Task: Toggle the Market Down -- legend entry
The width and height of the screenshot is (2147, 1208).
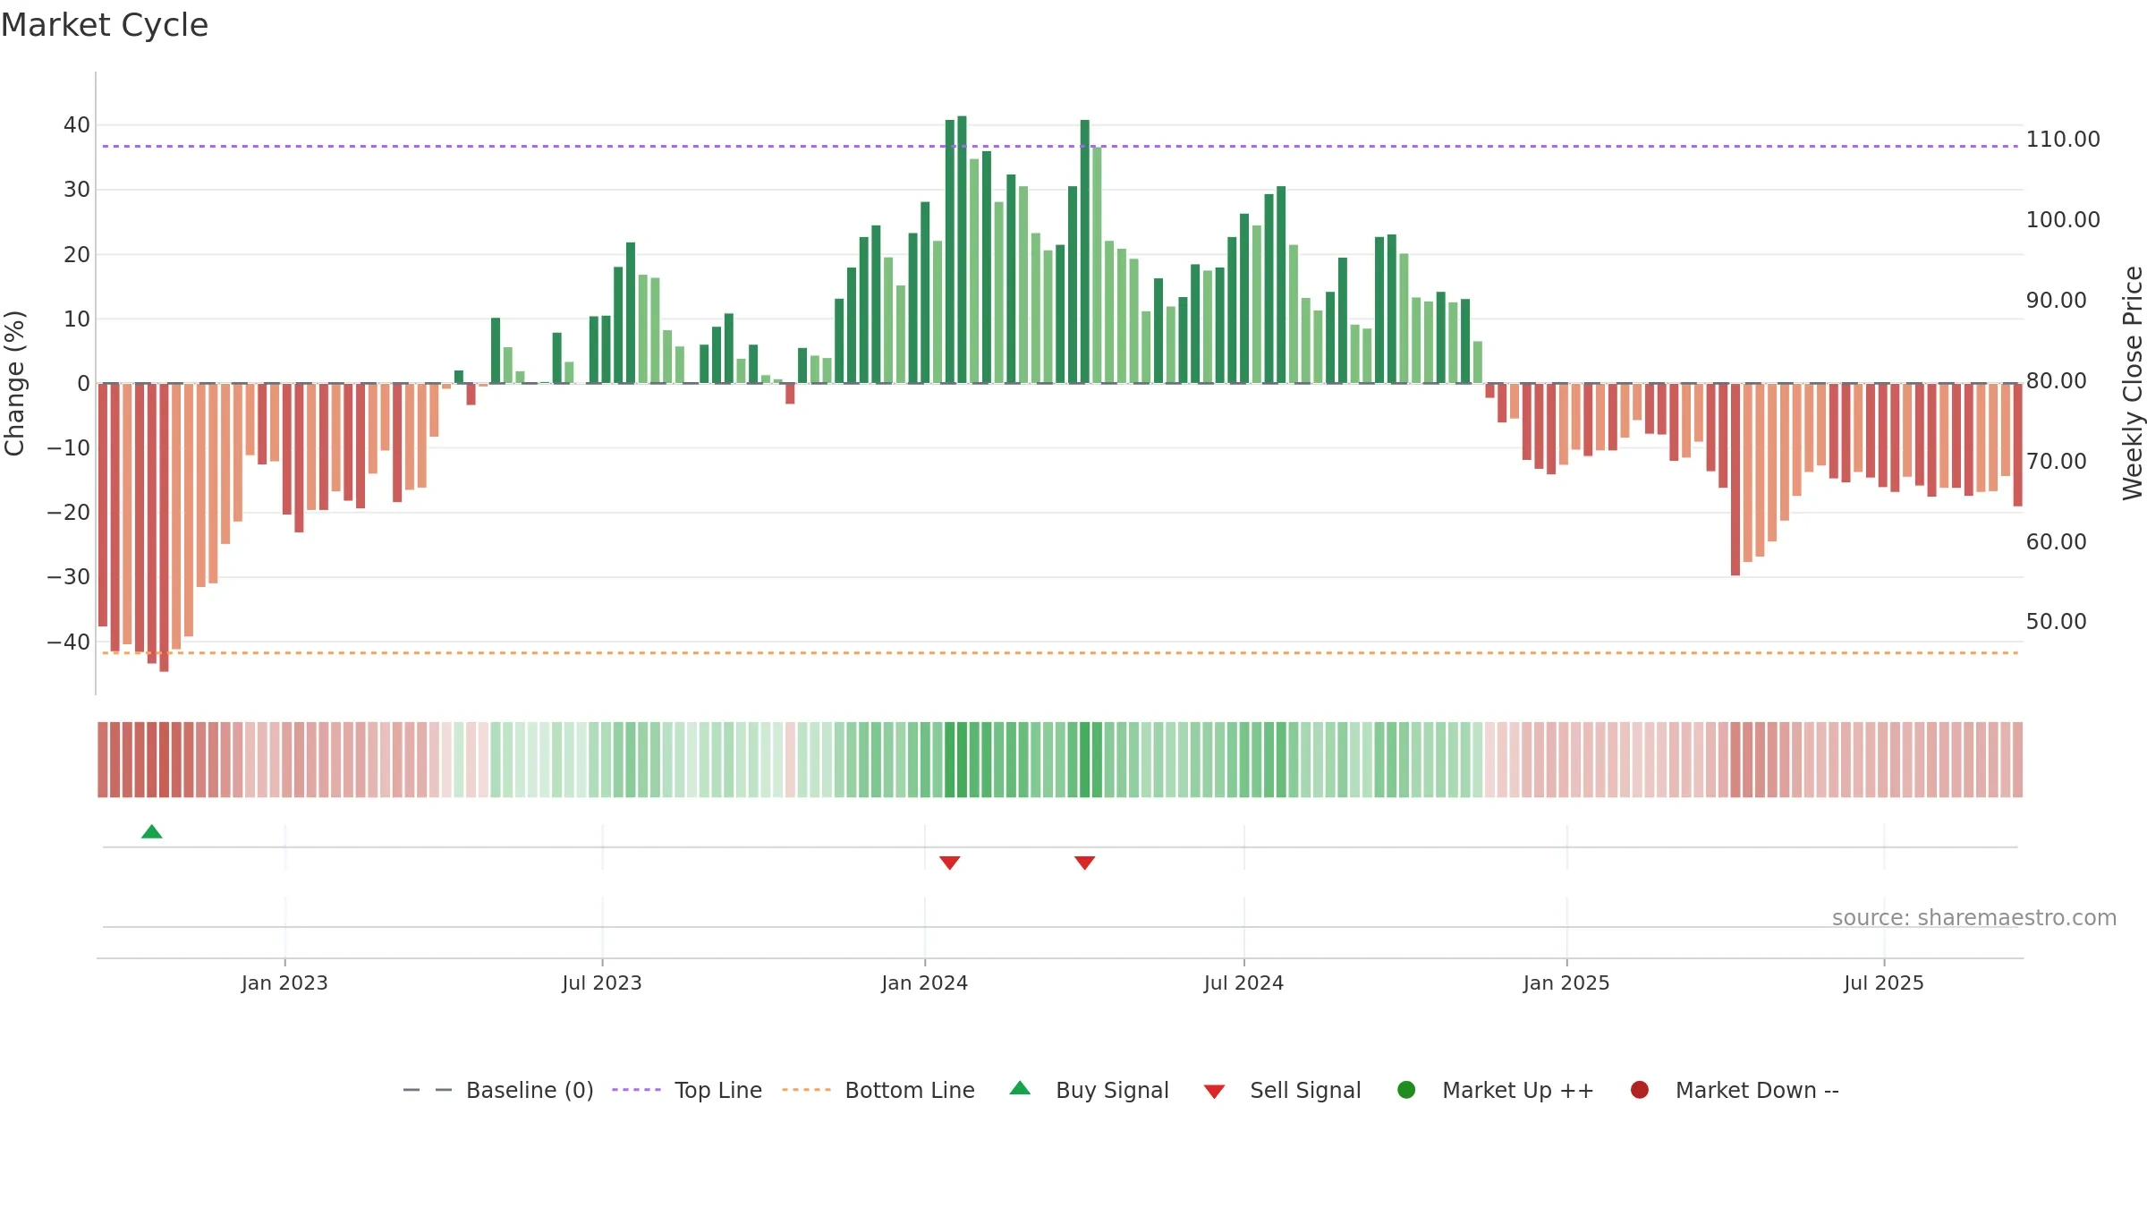Action: click(x=1735, y=1090)
